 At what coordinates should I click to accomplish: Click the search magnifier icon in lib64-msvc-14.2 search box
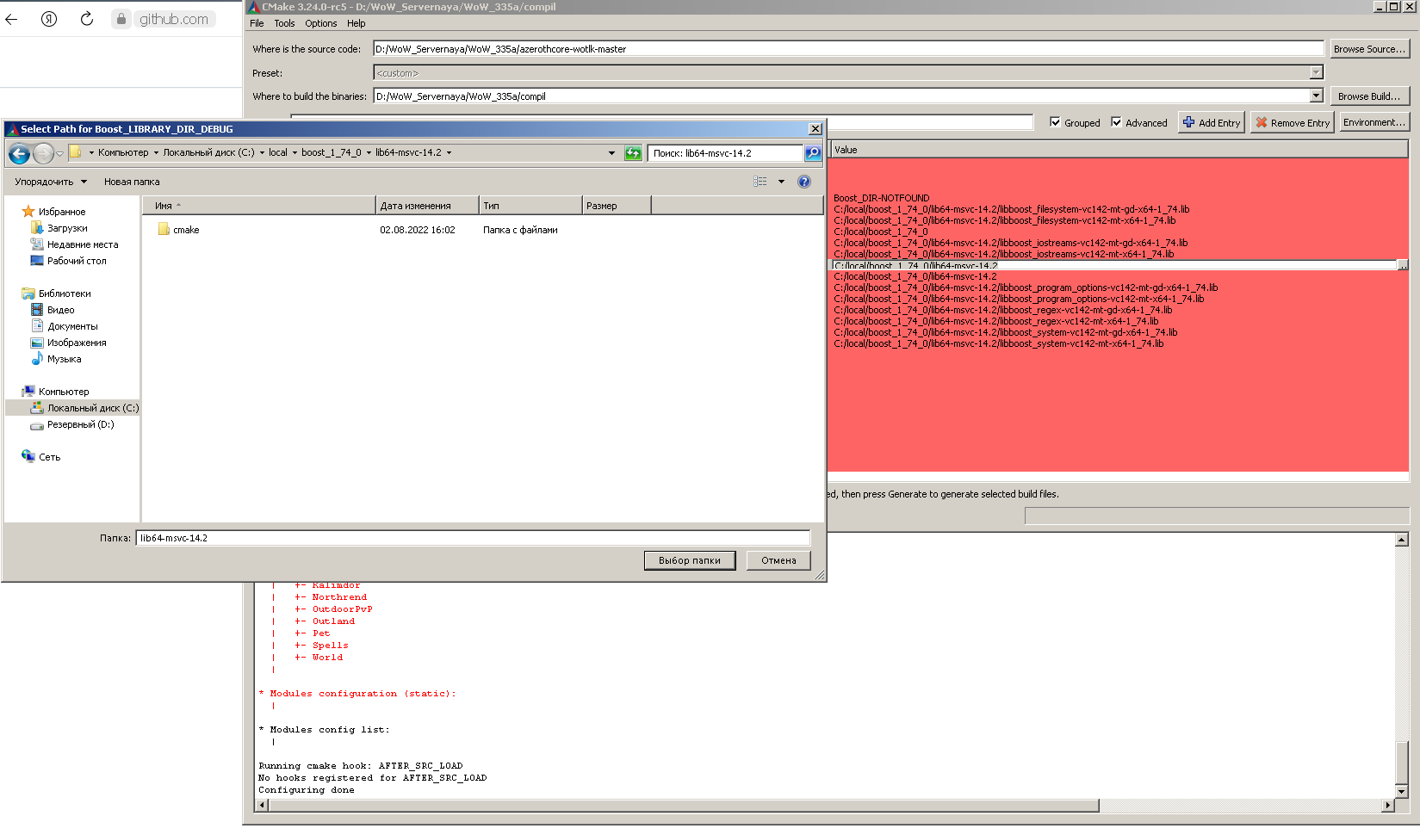(812, 153)
